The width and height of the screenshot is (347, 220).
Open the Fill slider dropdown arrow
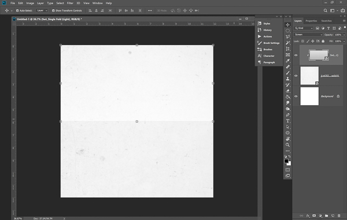click(344, 42)
